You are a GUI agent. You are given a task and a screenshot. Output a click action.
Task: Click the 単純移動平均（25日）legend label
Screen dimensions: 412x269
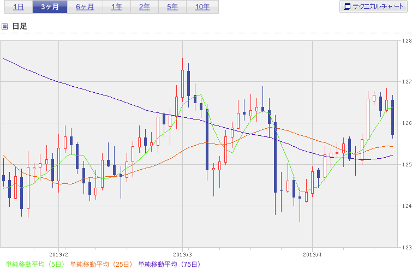click(101, 264)
